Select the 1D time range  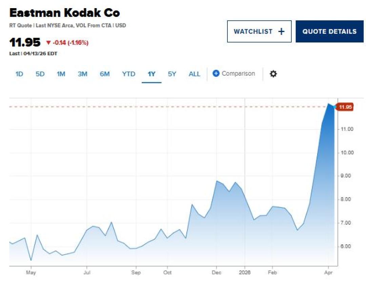pos(19,74)
